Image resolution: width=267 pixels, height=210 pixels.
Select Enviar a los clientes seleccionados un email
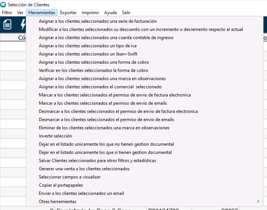pyautogui.click(x=81, y=193)
